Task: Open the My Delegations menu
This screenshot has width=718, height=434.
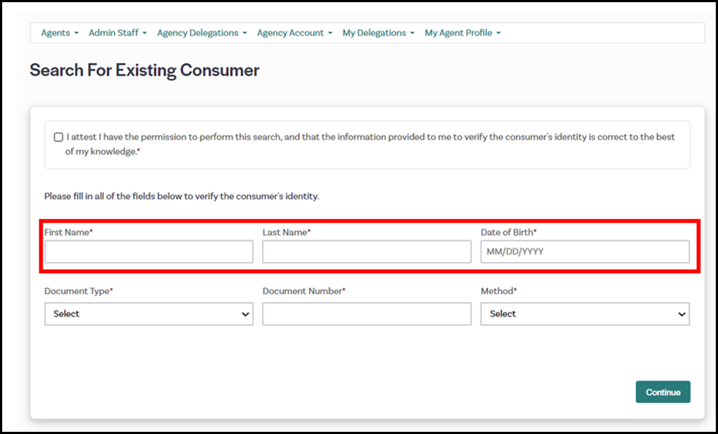Action: point(378,33)
